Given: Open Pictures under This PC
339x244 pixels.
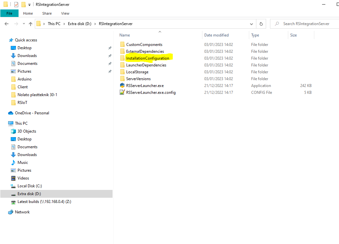Looking at the screenshot, I should click(24, 170).
